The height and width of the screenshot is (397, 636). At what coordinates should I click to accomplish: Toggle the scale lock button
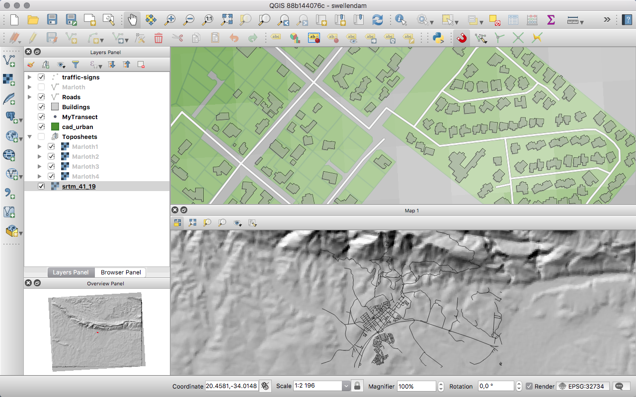(x=356, y=386)
